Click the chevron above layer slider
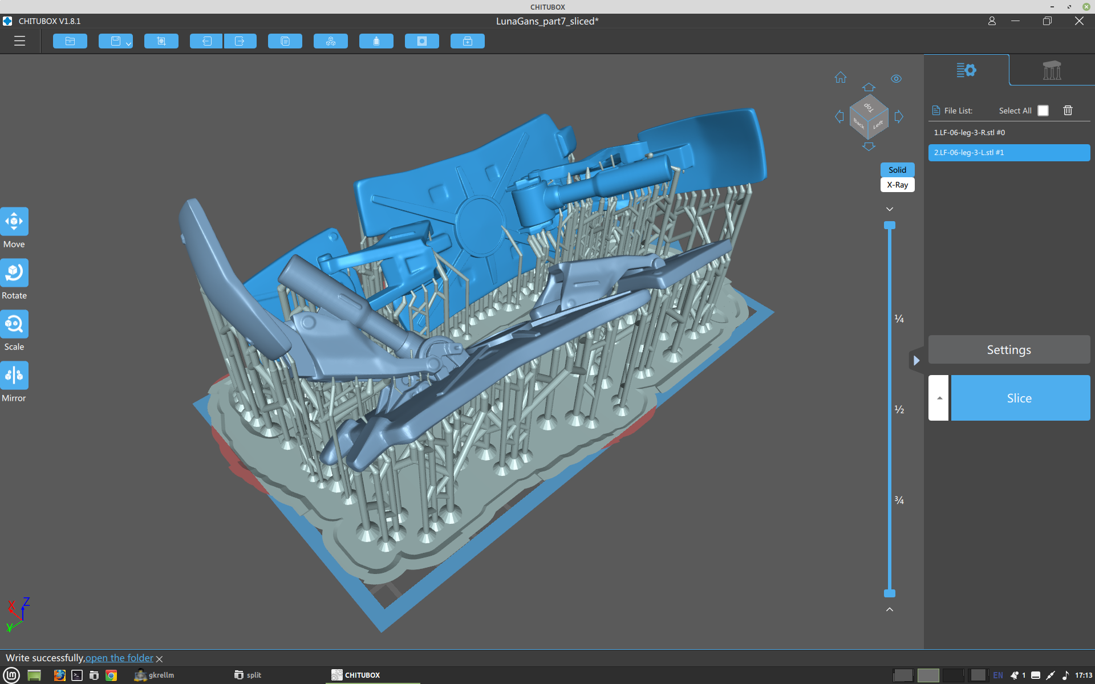1095x684 pixels. pyautogui.click(x=890, y=209)
